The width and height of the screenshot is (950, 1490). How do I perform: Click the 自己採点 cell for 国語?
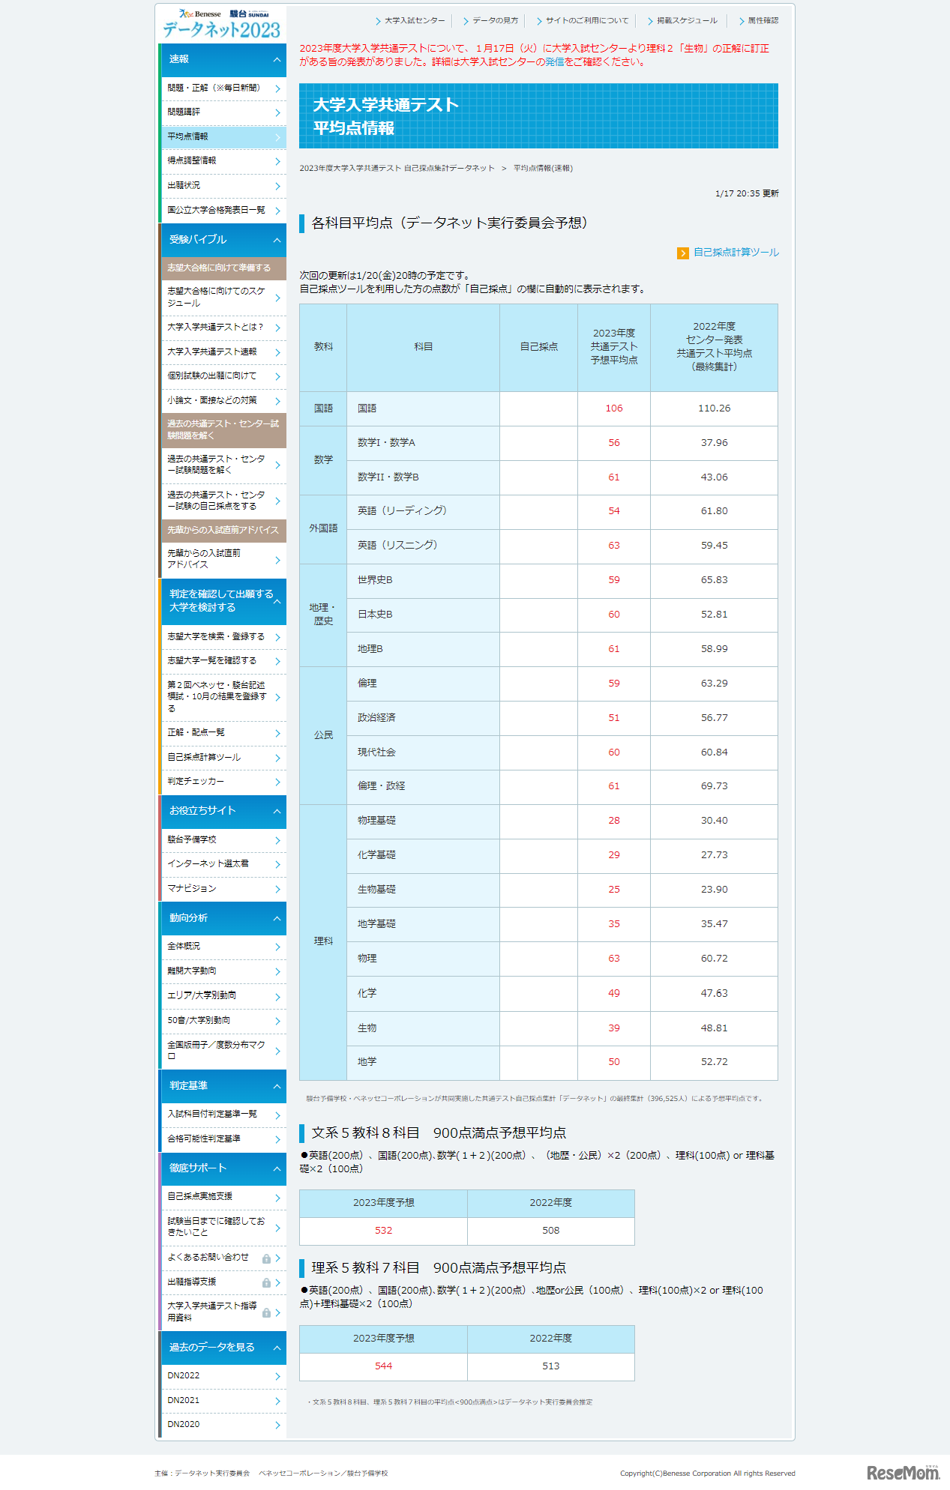pos(538,409)
